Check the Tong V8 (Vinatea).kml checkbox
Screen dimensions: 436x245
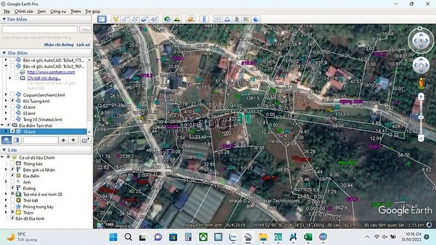pyautogui.click(x=12, y=119)
